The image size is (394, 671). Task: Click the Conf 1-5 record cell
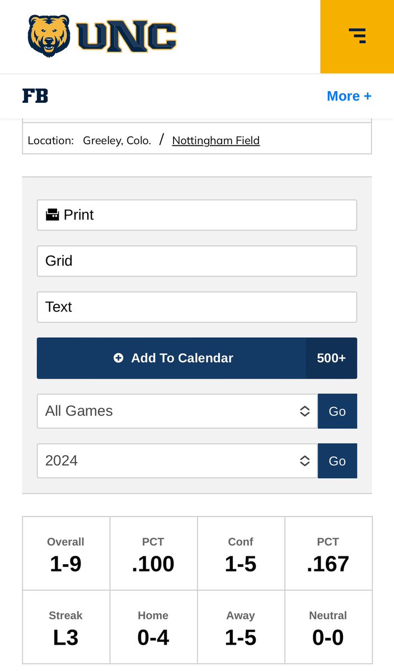click(241, 554)
